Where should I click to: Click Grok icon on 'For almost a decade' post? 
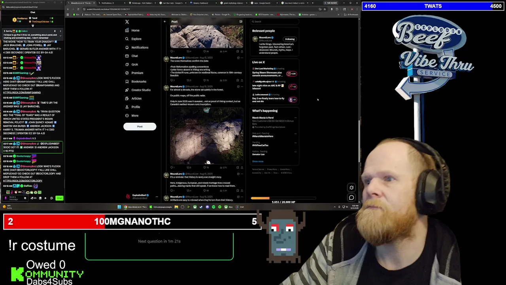coord(238,86)
